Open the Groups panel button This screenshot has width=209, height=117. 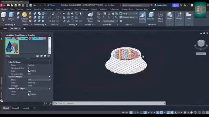[179, 16]
